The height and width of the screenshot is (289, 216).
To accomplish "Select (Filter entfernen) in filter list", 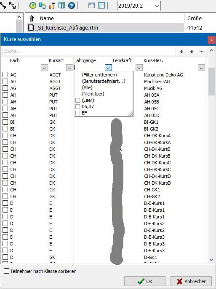I will pyautogui.click(x=99, y=75).
